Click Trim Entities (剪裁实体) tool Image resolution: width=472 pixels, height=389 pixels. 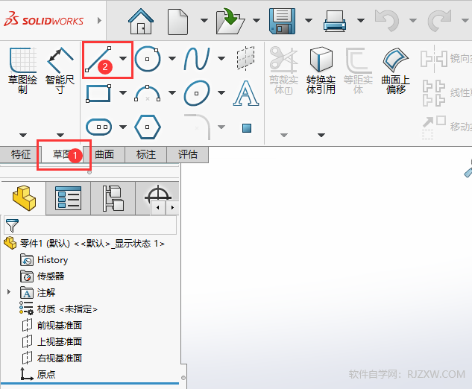point(283,70)
